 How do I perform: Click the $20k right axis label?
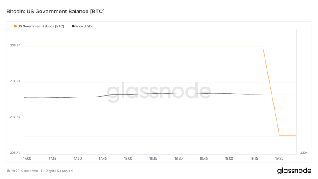pos(304,152)
